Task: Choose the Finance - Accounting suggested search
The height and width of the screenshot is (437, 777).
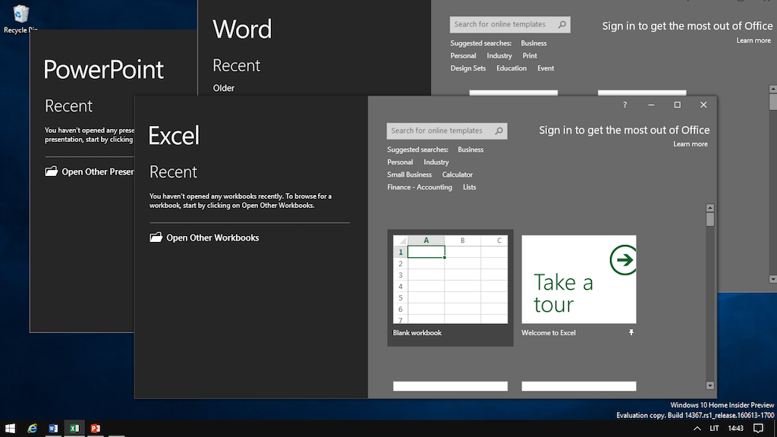Action: point(419,187)
